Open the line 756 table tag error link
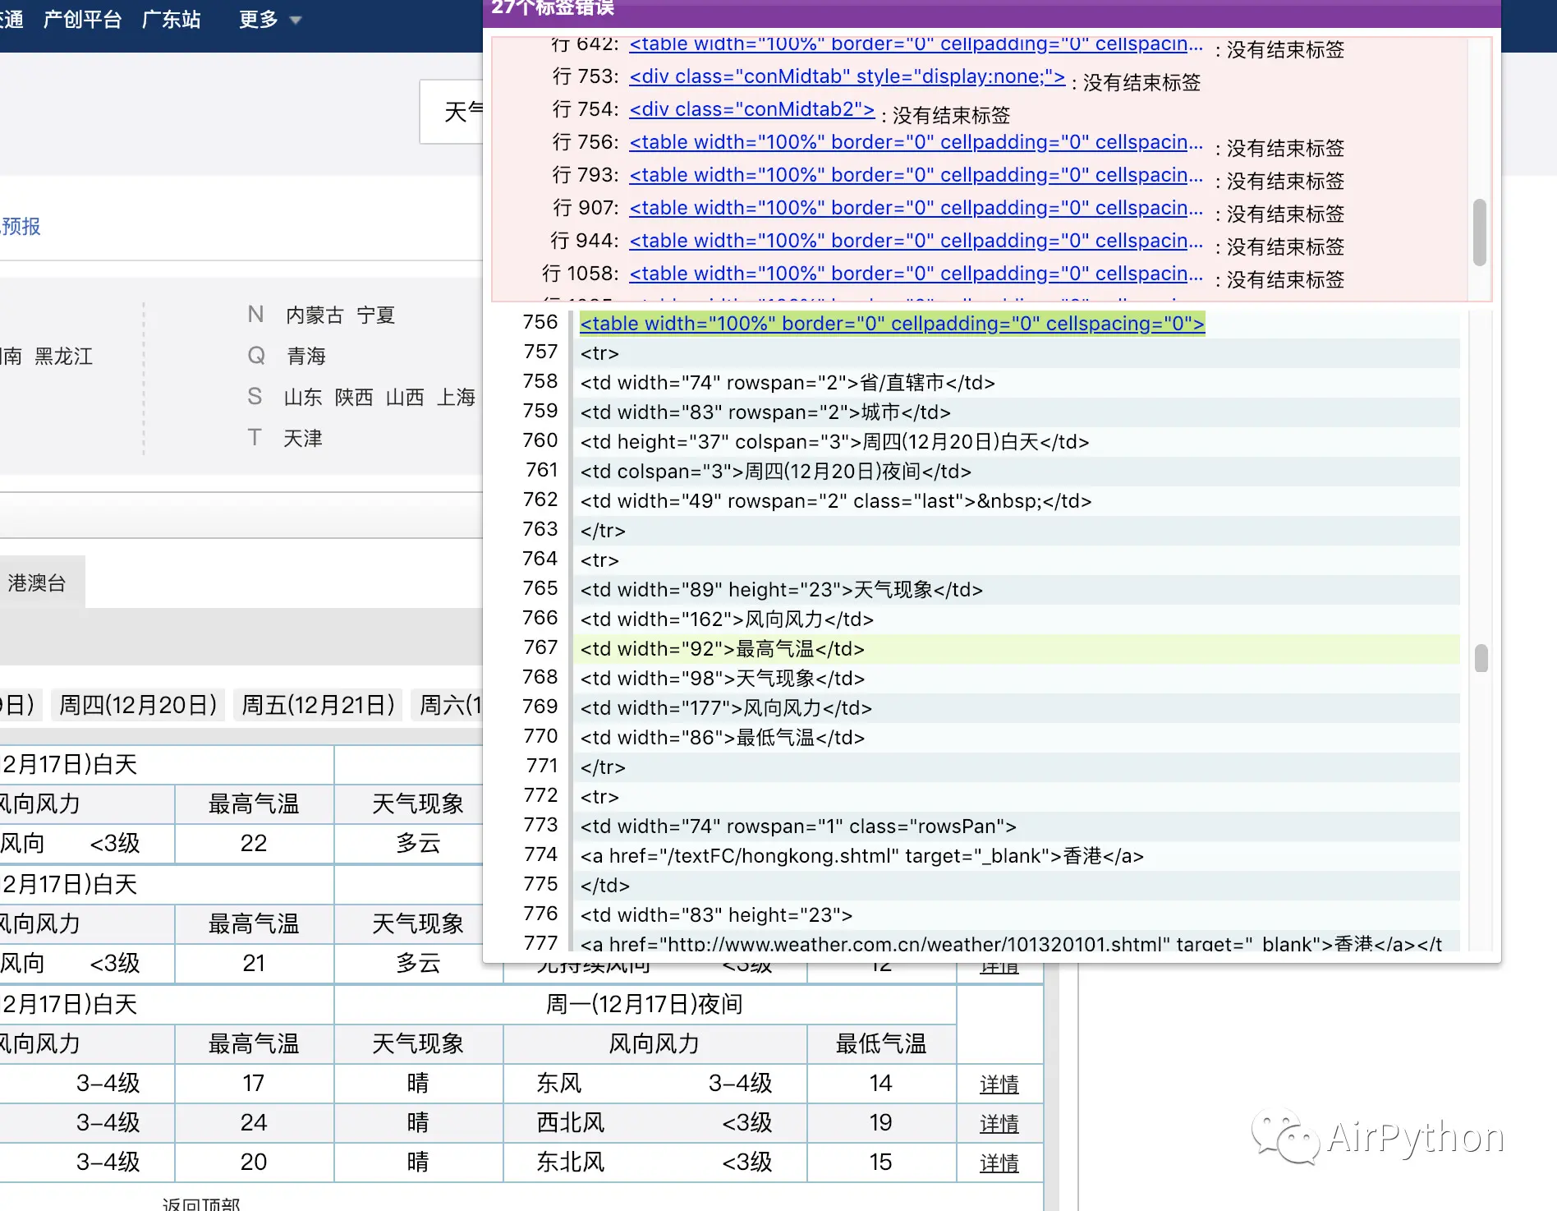Viewport: 1557px width, 1211px height. click(916, 142)
